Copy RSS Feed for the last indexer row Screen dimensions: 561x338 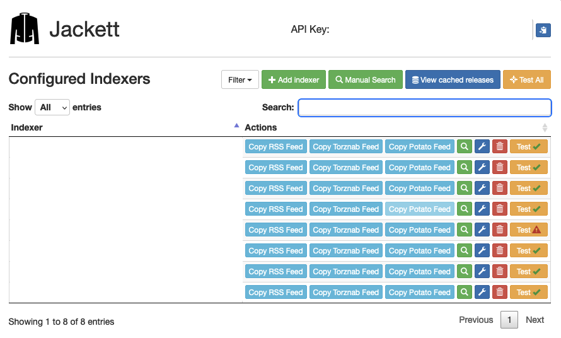click(276, 292)
